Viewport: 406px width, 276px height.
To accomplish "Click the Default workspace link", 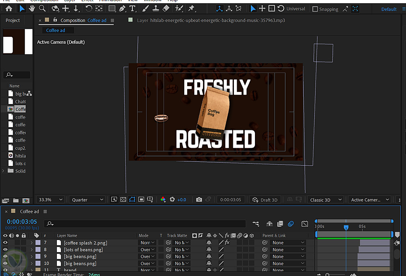I will [389, 9].
